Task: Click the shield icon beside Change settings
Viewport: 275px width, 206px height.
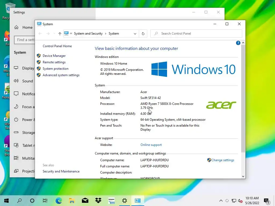Action: (209, 160)
